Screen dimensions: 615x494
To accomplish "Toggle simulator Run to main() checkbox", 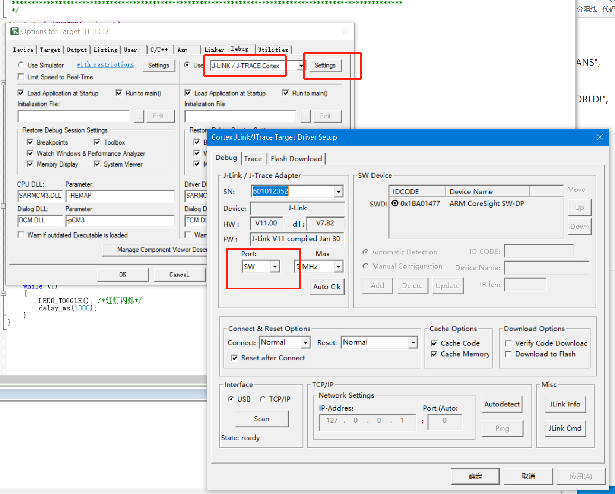I will (119, 93).
